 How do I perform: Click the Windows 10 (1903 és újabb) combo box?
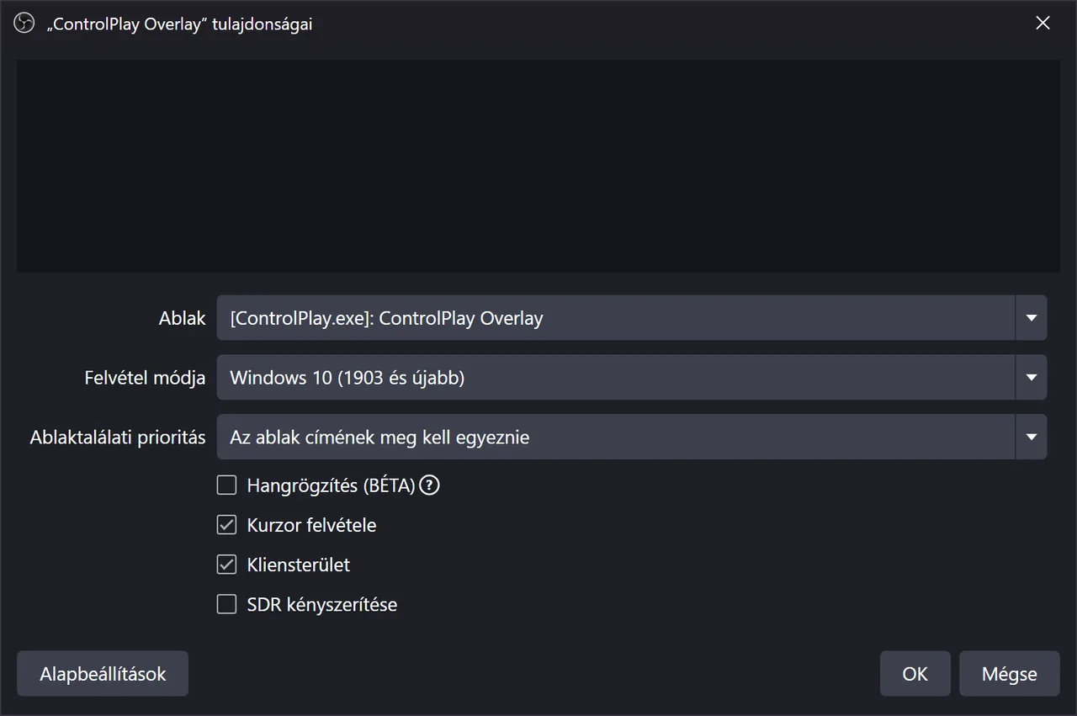[632, 378]
